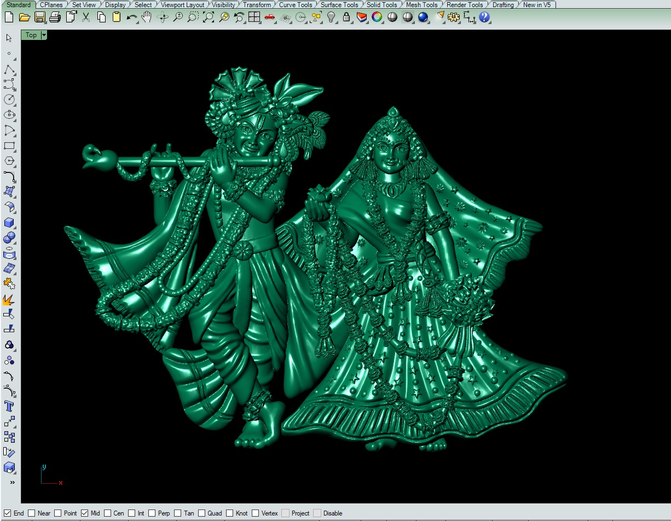Viewport: 671px width, 521px height.
Task: Click the Undo arrow icon
Action: tap(132, 17)
